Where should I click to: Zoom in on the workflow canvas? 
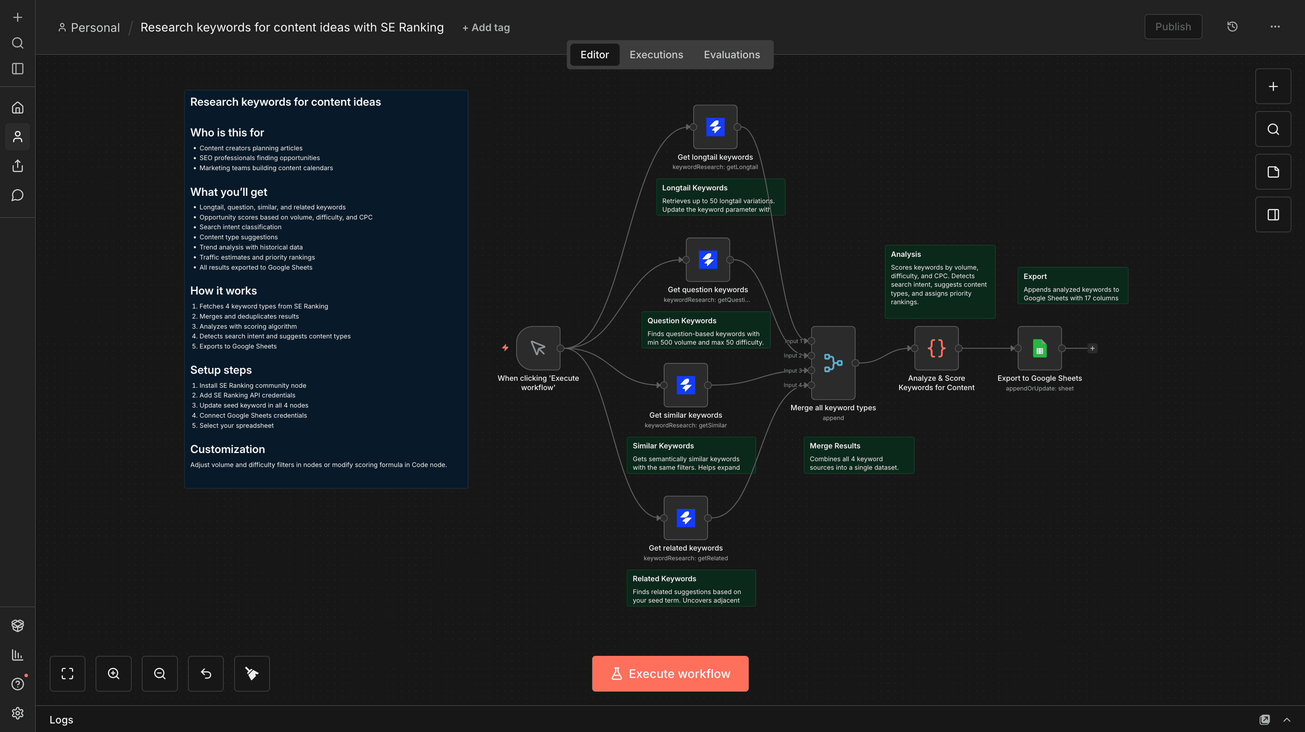click(x=113, y=673)
